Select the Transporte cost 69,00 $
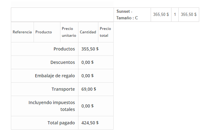This screenshot has height=134, width=202. (x=89, y=89)
